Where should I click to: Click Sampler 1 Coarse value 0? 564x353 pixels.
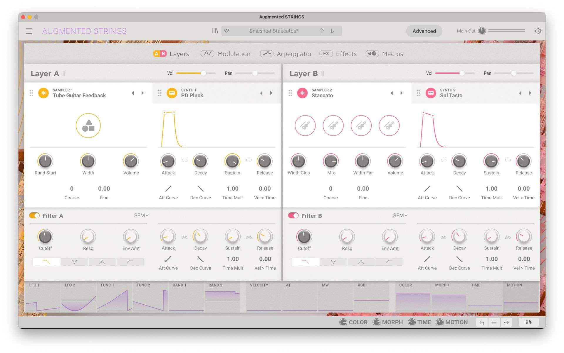coord(72,189)
